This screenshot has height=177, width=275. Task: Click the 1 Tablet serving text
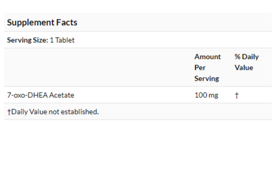click(x=62, y=40)
